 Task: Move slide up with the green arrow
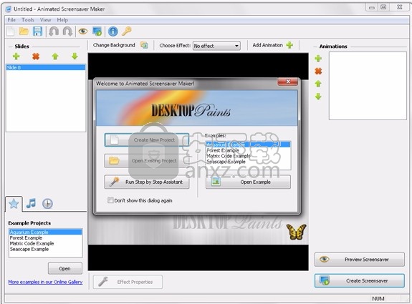point(55,56)
